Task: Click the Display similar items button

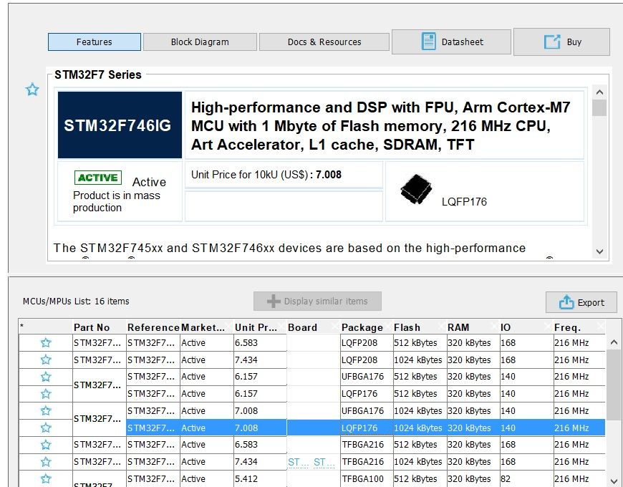Action: pos(317,301)
